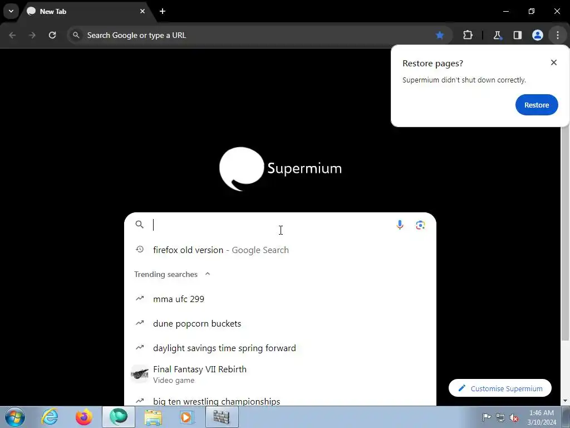
Task: Open Action Center flag icon
Action: click(x=487, y=417)
